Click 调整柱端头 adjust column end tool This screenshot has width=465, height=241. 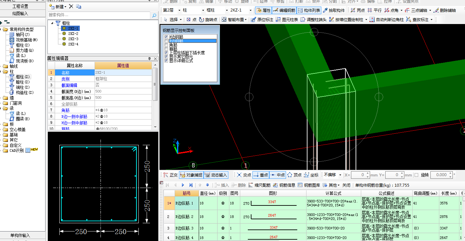click(313, 20)
